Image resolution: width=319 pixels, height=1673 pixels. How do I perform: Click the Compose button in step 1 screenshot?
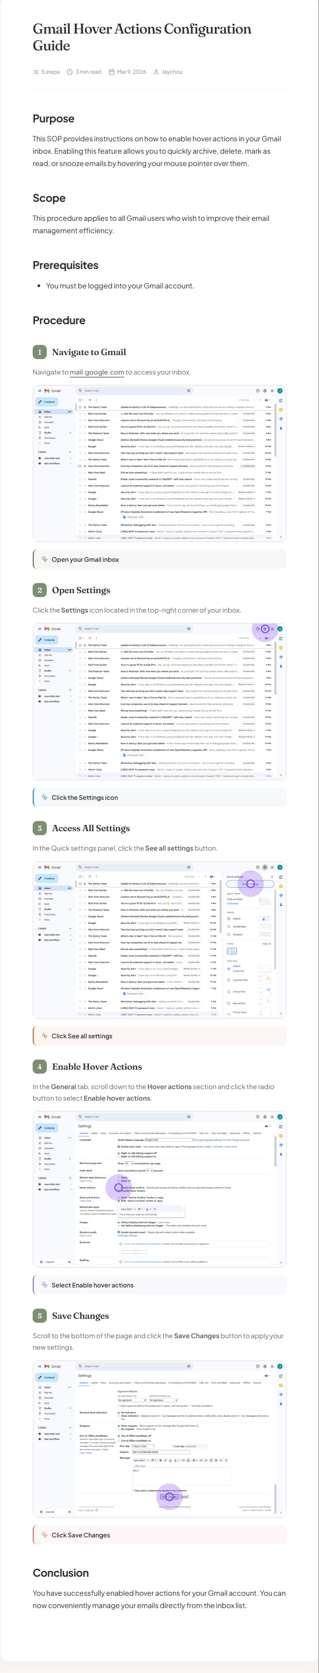pyautogui.click(x=47, y=402)
